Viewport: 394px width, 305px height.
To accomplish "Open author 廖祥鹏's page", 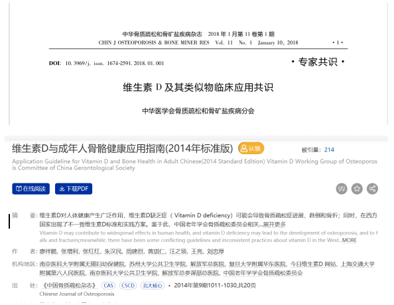I will (48, 251).
